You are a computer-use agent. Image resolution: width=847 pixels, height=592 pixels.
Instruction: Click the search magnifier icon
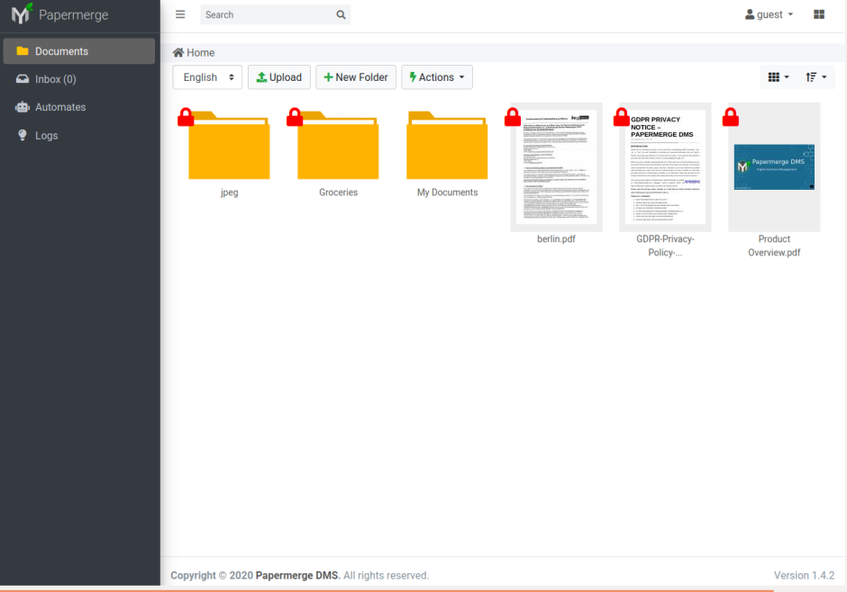[340, 14]
